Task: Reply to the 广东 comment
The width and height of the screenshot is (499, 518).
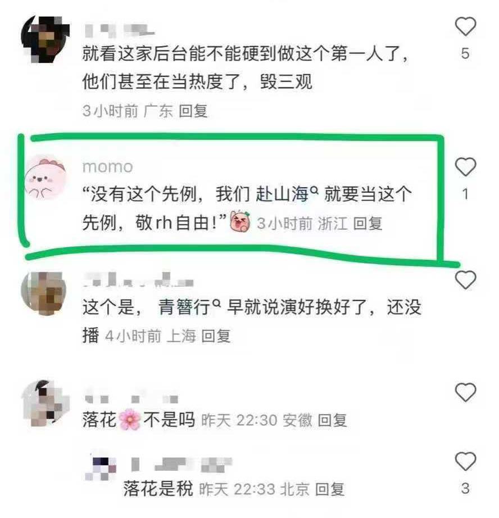Action: click(x=193, y=111)
